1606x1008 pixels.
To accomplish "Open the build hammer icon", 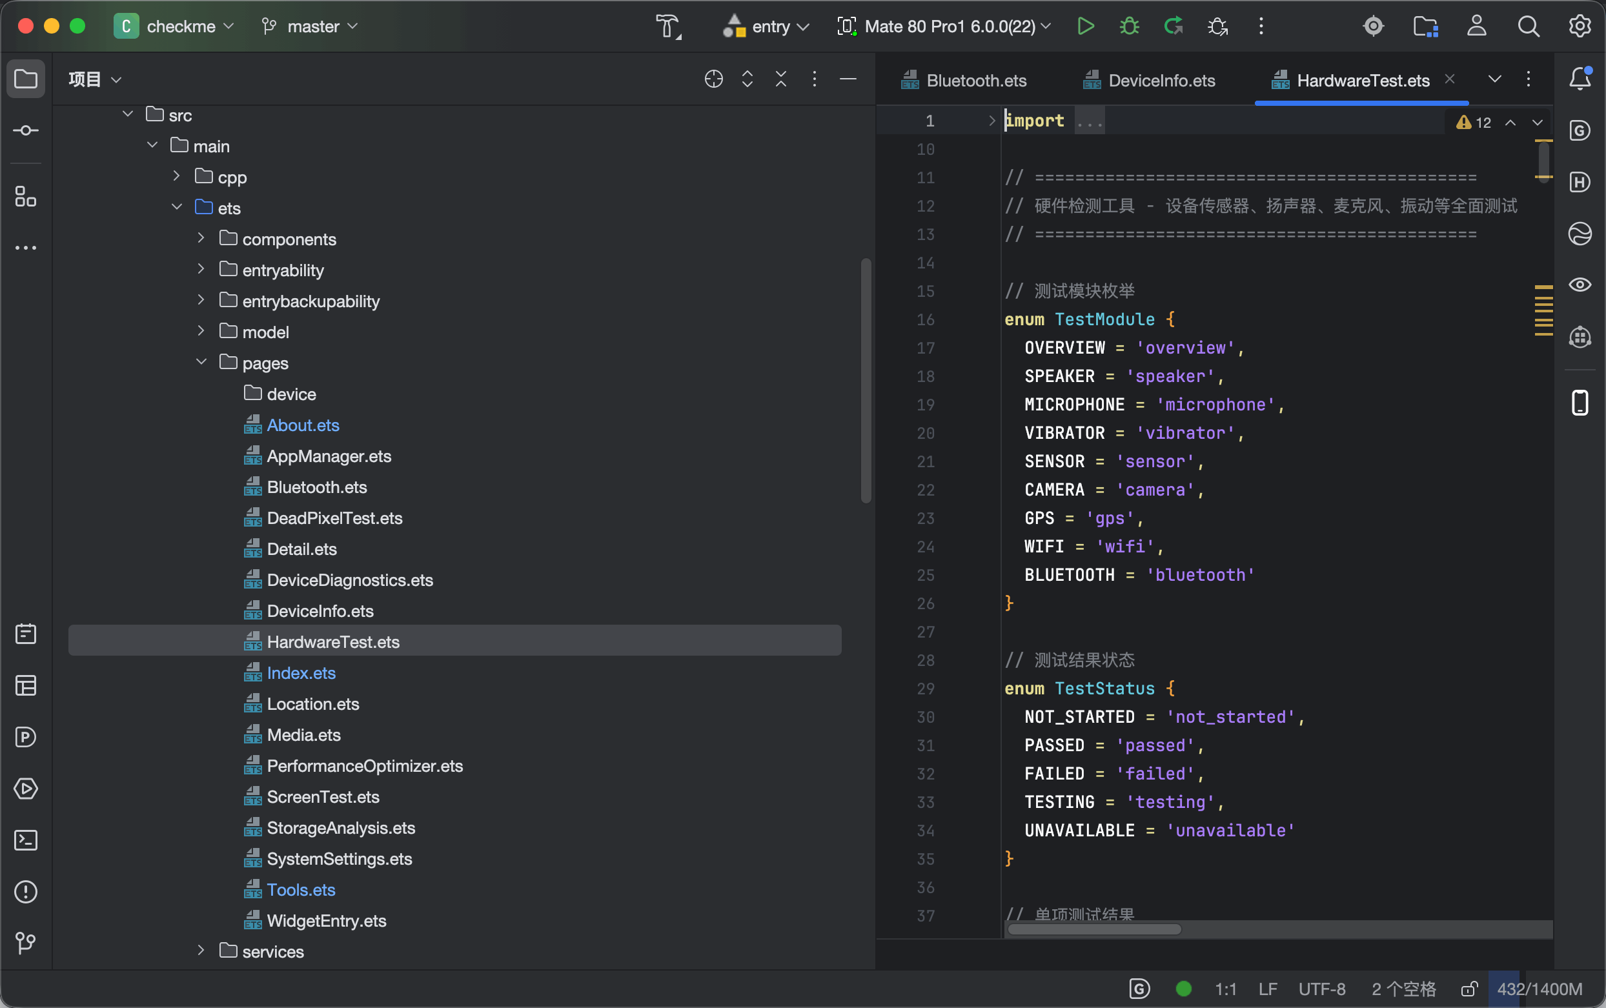I will click(668, 26).
